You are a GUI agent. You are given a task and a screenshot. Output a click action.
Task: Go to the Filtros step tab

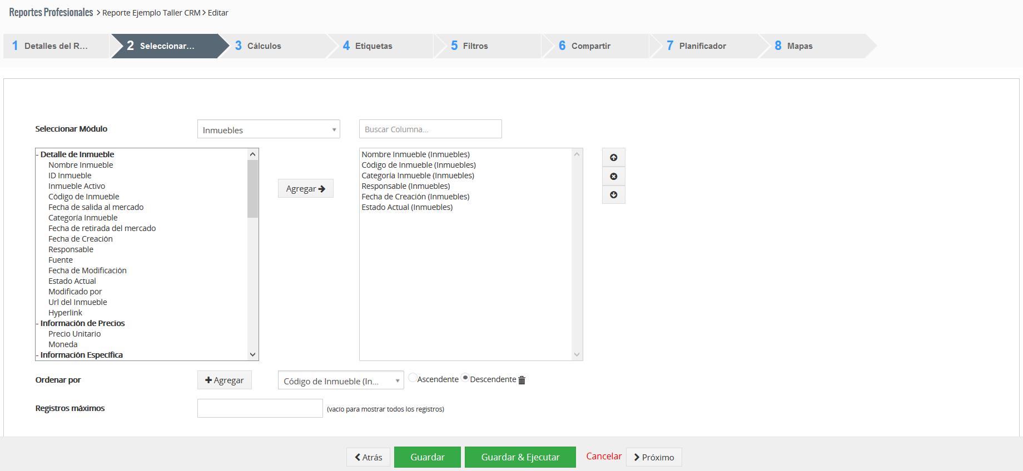tap(475, 46)
